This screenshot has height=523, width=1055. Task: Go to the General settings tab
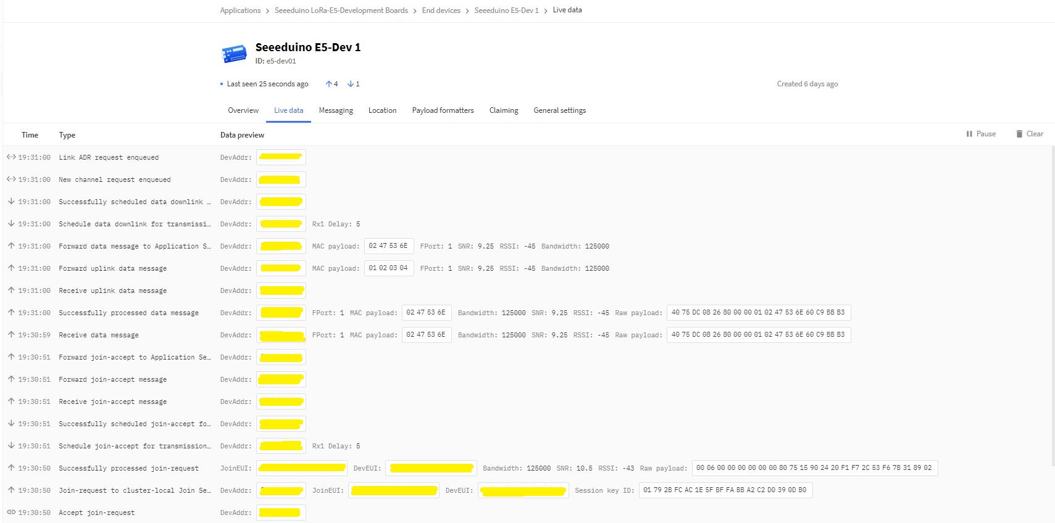559,110
